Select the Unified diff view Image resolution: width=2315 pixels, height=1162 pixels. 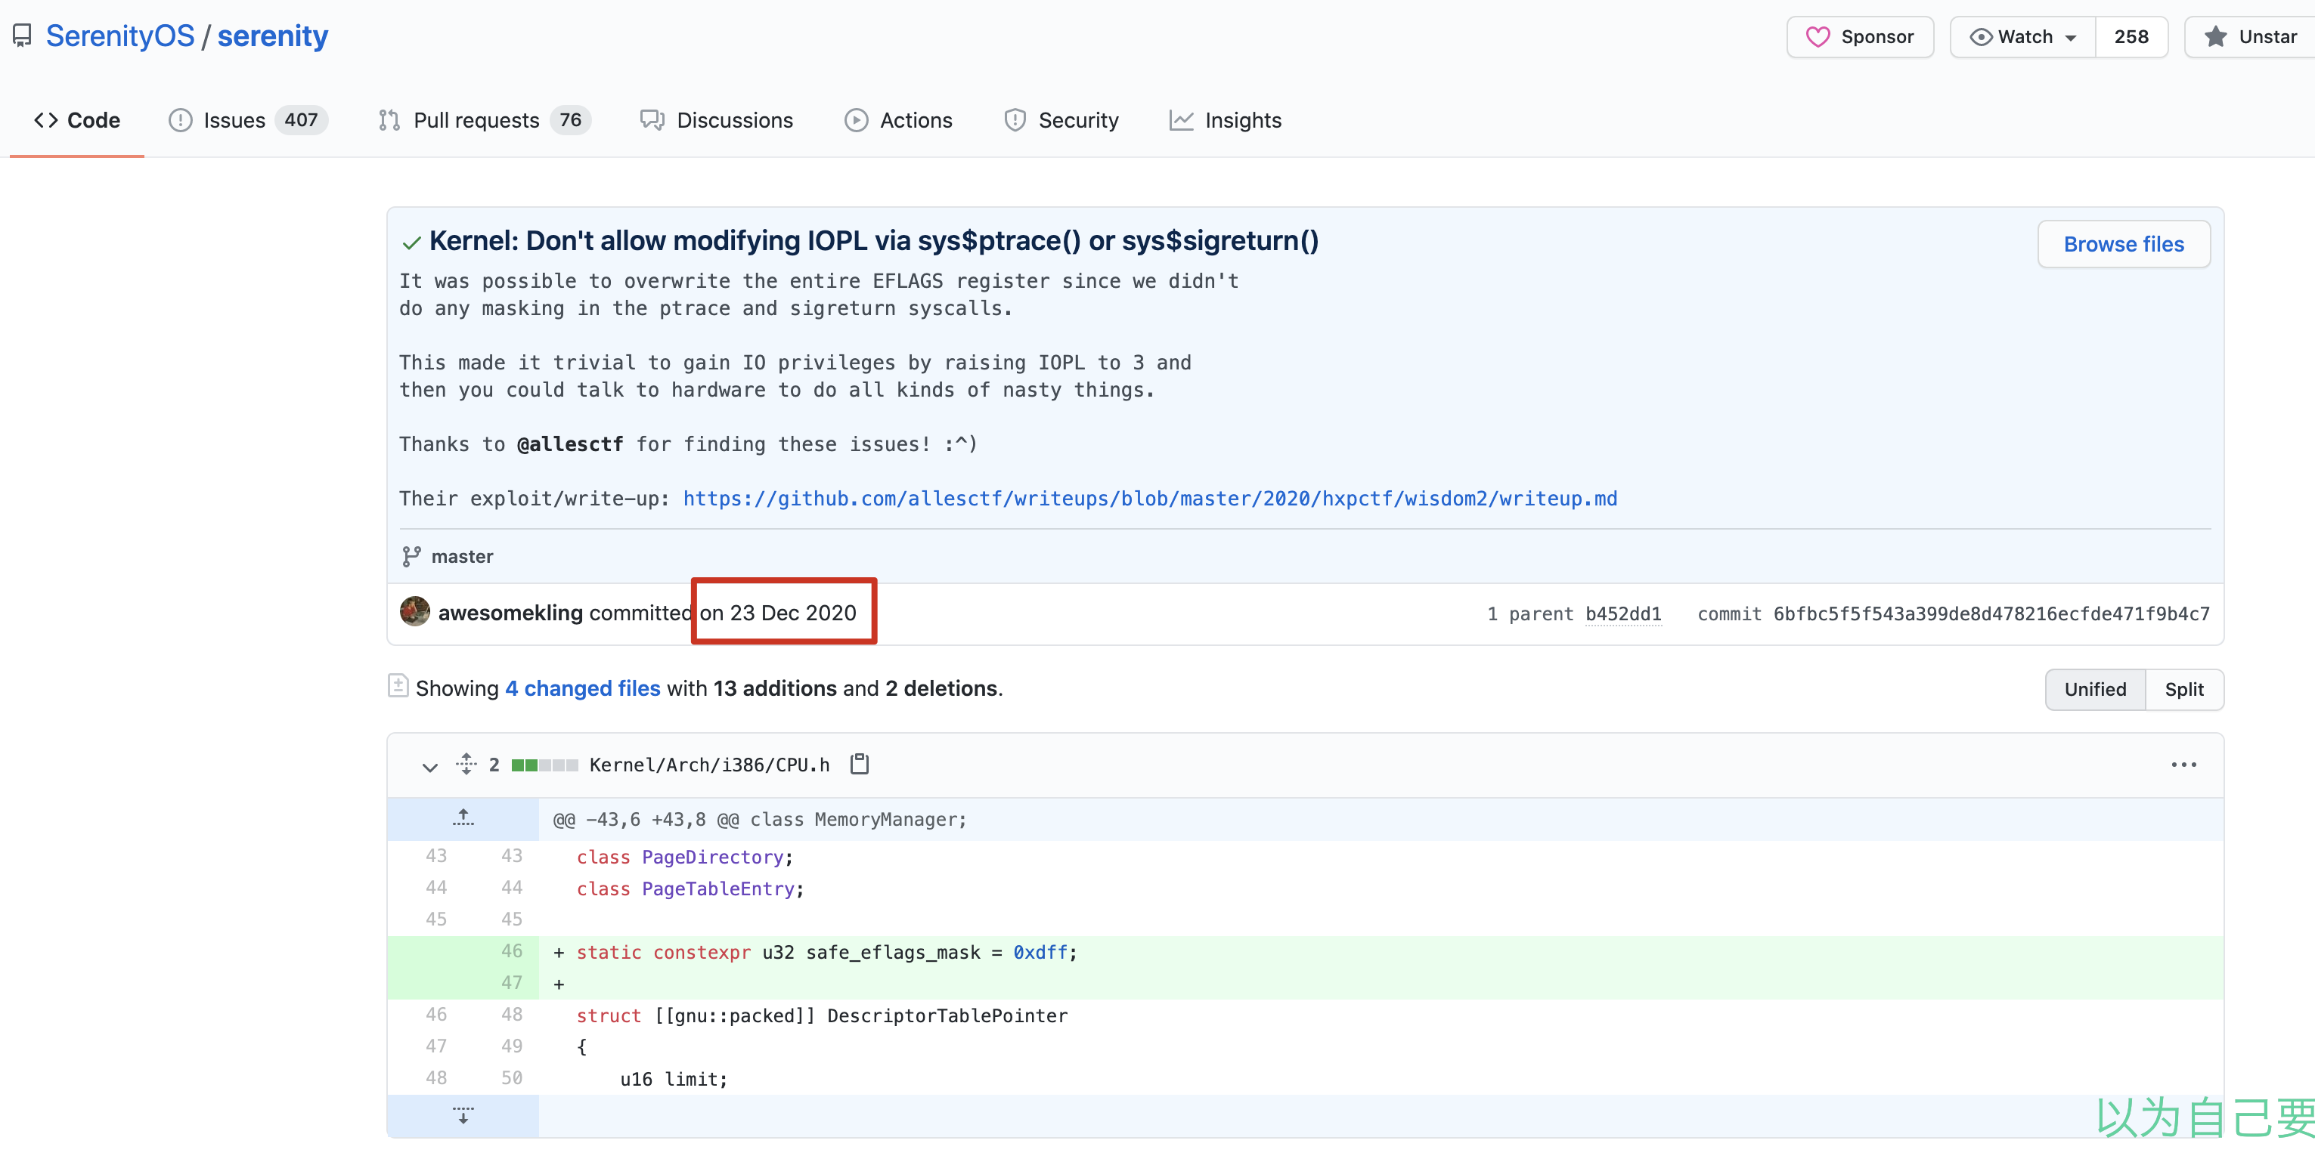pos(2094,690)
